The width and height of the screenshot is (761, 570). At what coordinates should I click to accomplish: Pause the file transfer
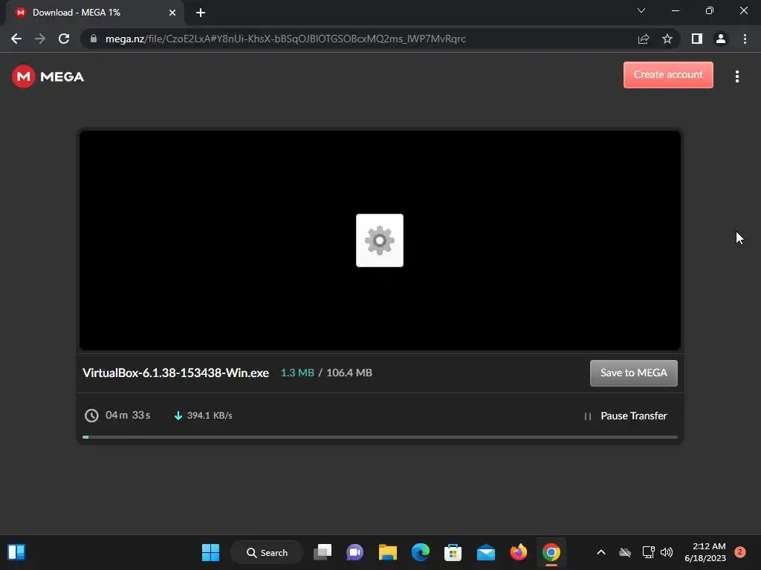tap(626, 416)
